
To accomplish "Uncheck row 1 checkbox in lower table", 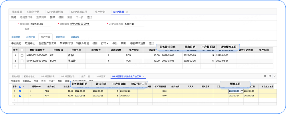I will (x=20, y=91).
